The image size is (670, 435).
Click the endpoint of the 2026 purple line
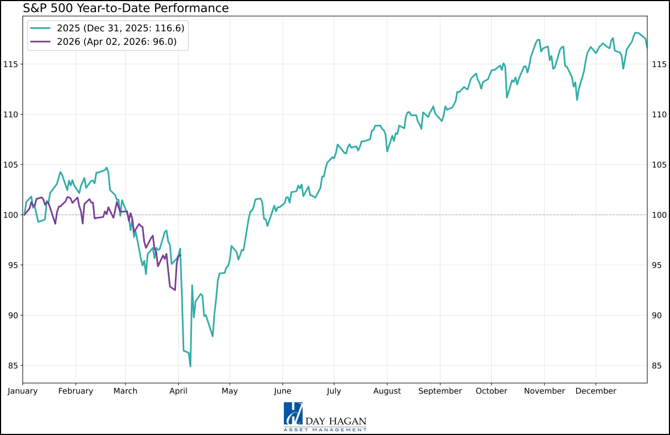(x=181, y=255)
